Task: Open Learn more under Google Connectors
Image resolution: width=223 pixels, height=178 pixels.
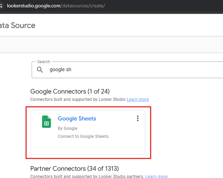Action: [138, 99]
